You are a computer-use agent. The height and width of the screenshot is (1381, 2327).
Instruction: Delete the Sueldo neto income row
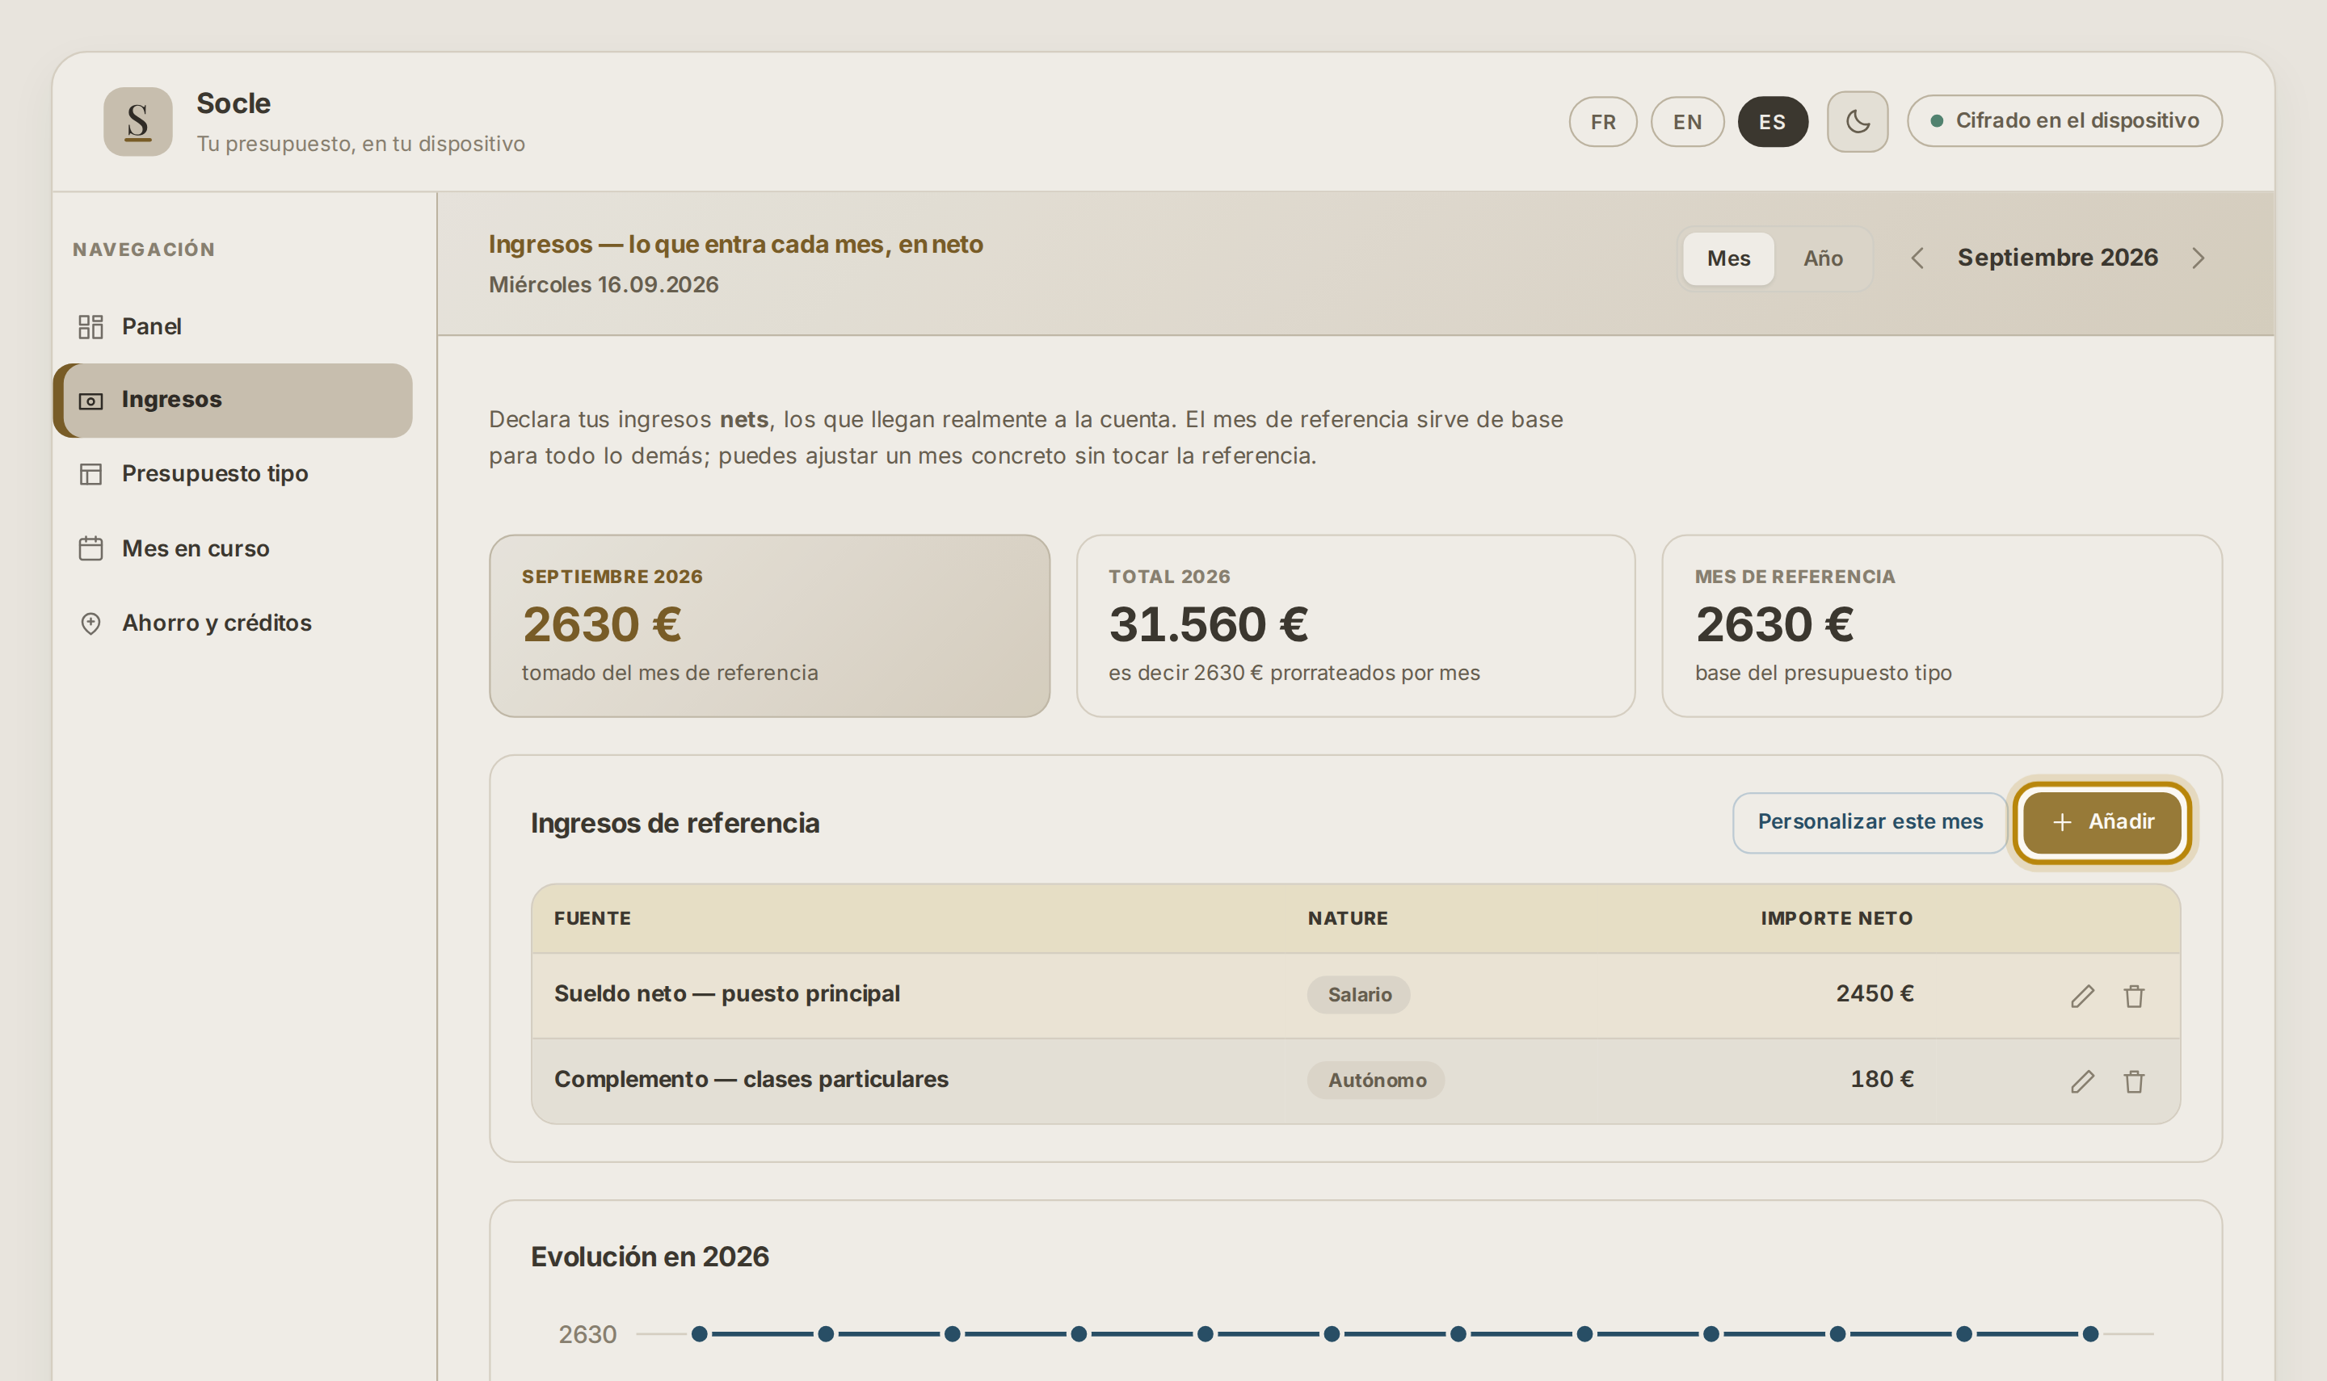pos(2133,996)
